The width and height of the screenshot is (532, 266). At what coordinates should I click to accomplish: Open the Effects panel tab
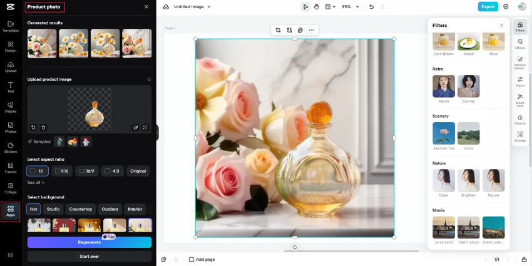click(x=520, y=44)
